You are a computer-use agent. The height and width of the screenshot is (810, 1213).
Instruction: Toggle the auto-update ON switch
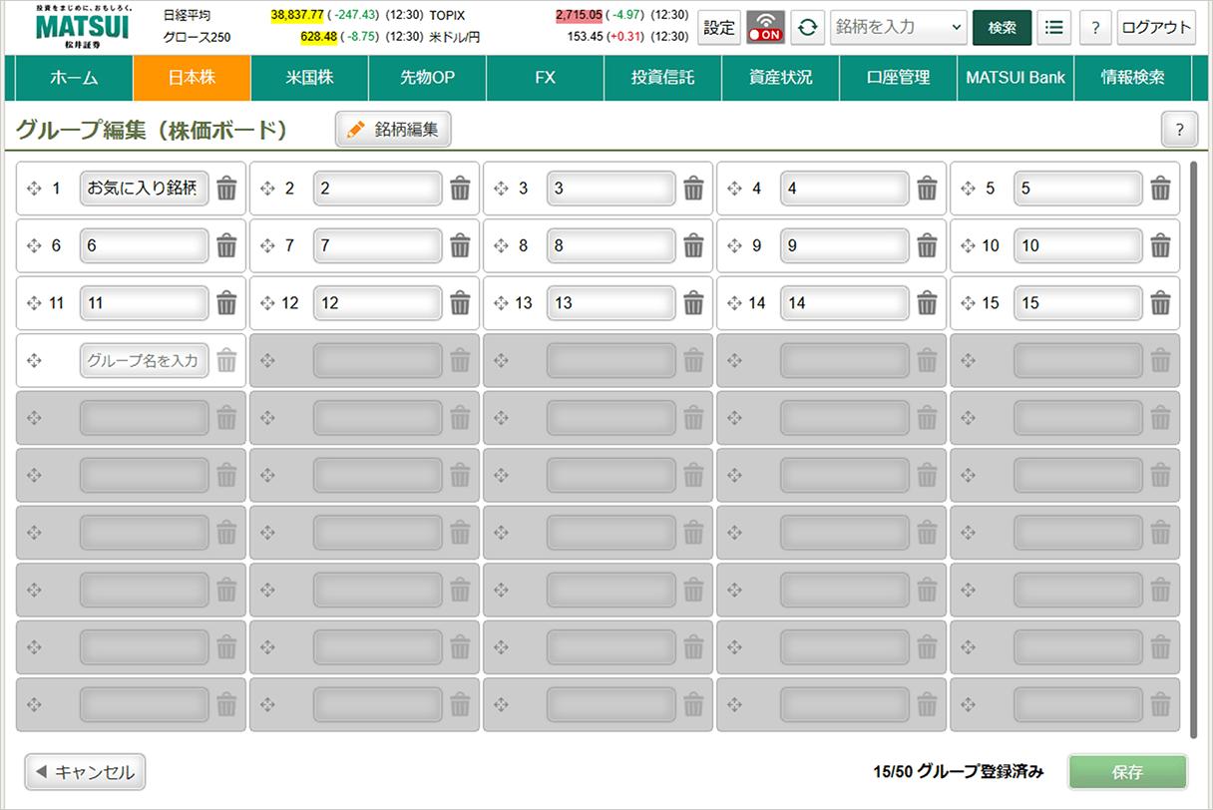click(x=766, y=28)
